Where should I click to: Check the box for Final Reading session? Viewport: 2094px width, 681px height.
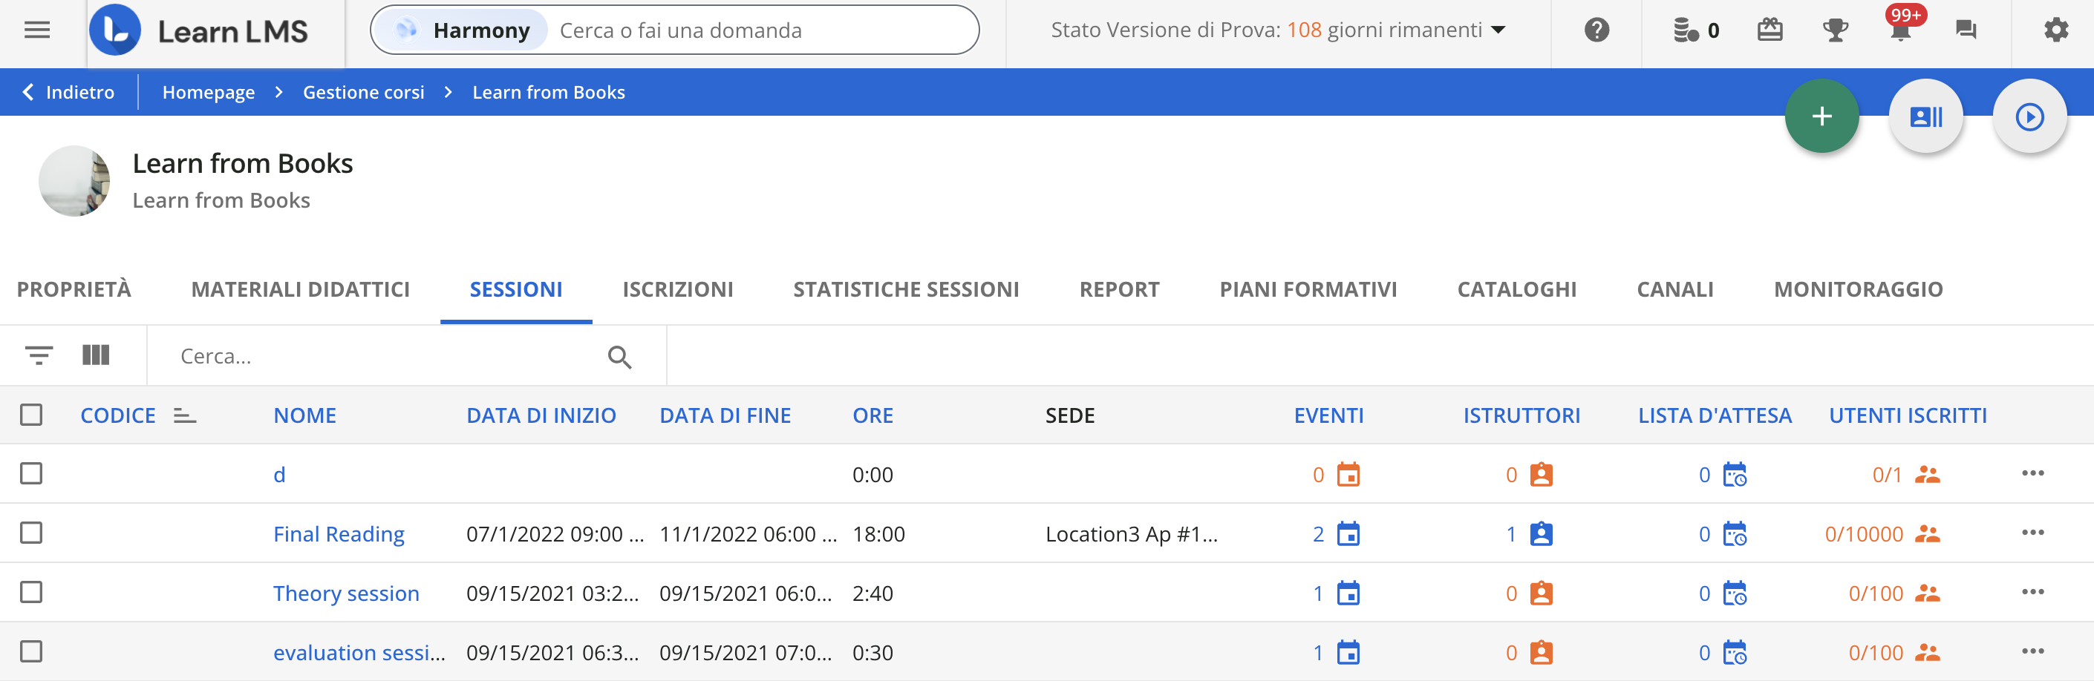(32, 533)
